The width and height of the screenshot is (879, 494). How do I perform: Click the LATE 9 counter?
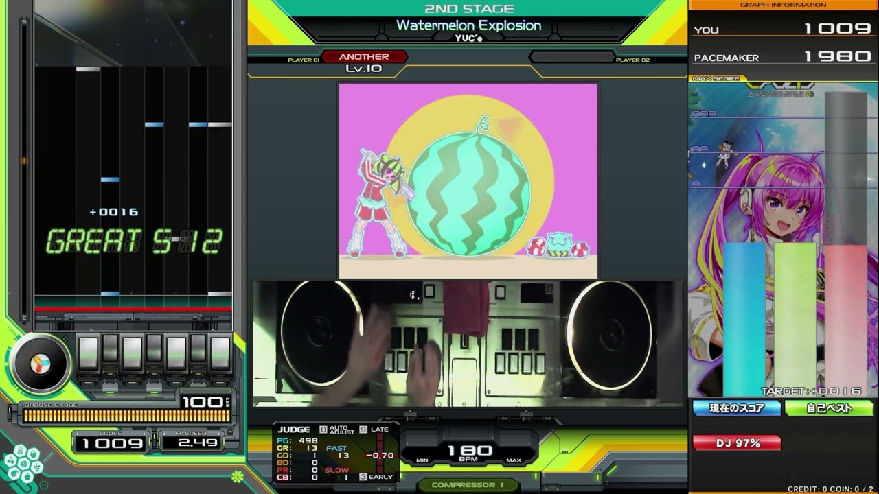click(x=374, y=430)
